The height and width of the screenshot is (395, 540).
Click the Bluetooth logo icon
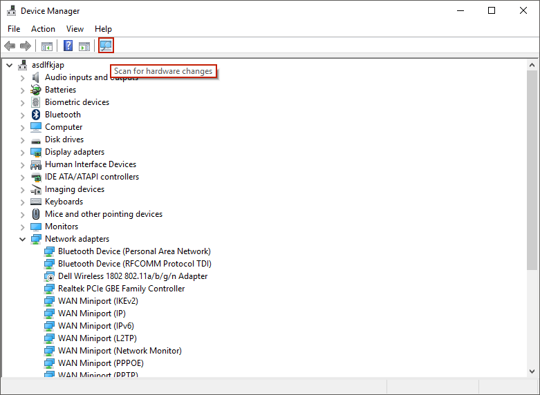click(x=36, y=115)
